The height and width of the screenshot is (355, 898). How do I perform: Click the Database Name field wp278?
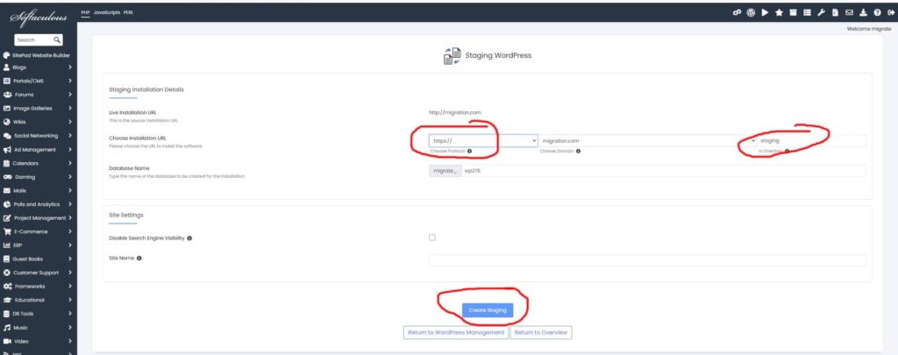click(663, 171)
